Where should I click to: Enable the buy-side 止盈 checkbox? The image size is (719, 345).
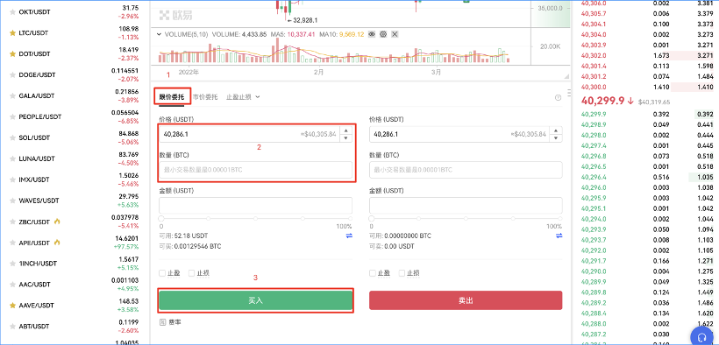pos(162,273)
